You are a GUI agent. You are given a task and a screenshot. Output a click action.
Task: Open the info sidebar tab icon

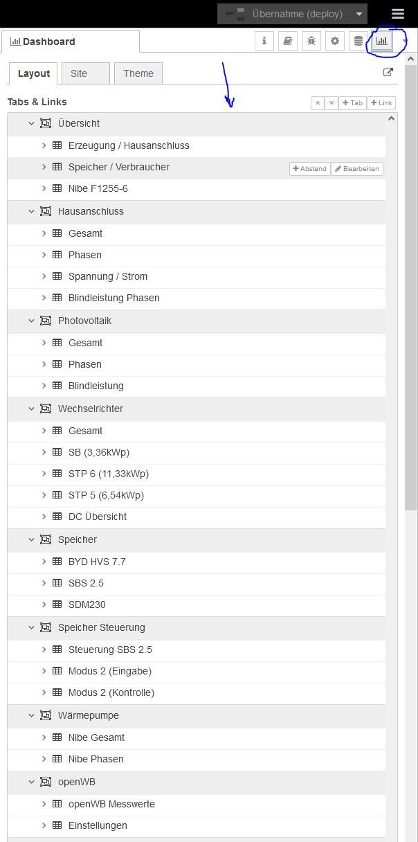click(x=264, y=42)
